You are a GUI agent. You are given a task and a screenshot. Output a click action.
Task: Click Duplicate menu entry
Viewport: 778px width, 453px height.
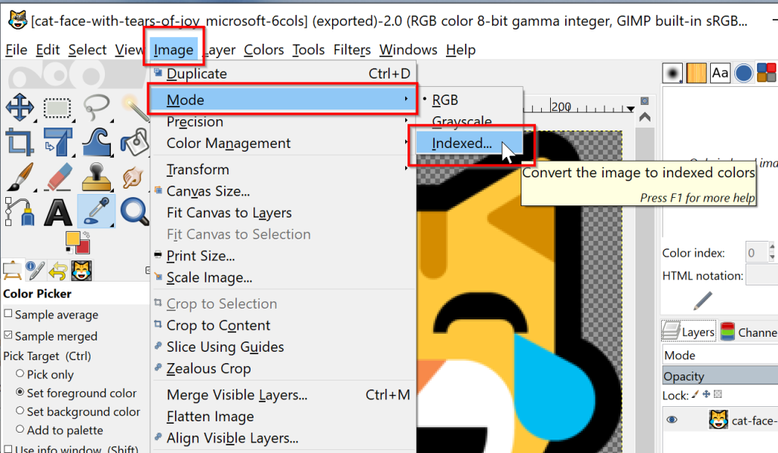pos(283,73)
